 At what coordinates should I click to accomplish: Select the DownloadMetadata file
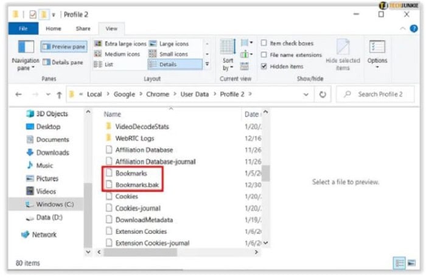click(139, 220)
